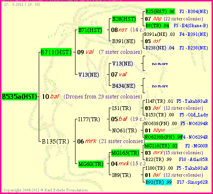Click '09 val' mating year label

pos(85,52)
